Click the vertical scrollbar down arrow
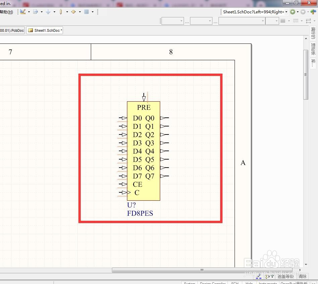The width and height of the screenshot is (318, 284). pyautogui.click(x=306, y=265)
